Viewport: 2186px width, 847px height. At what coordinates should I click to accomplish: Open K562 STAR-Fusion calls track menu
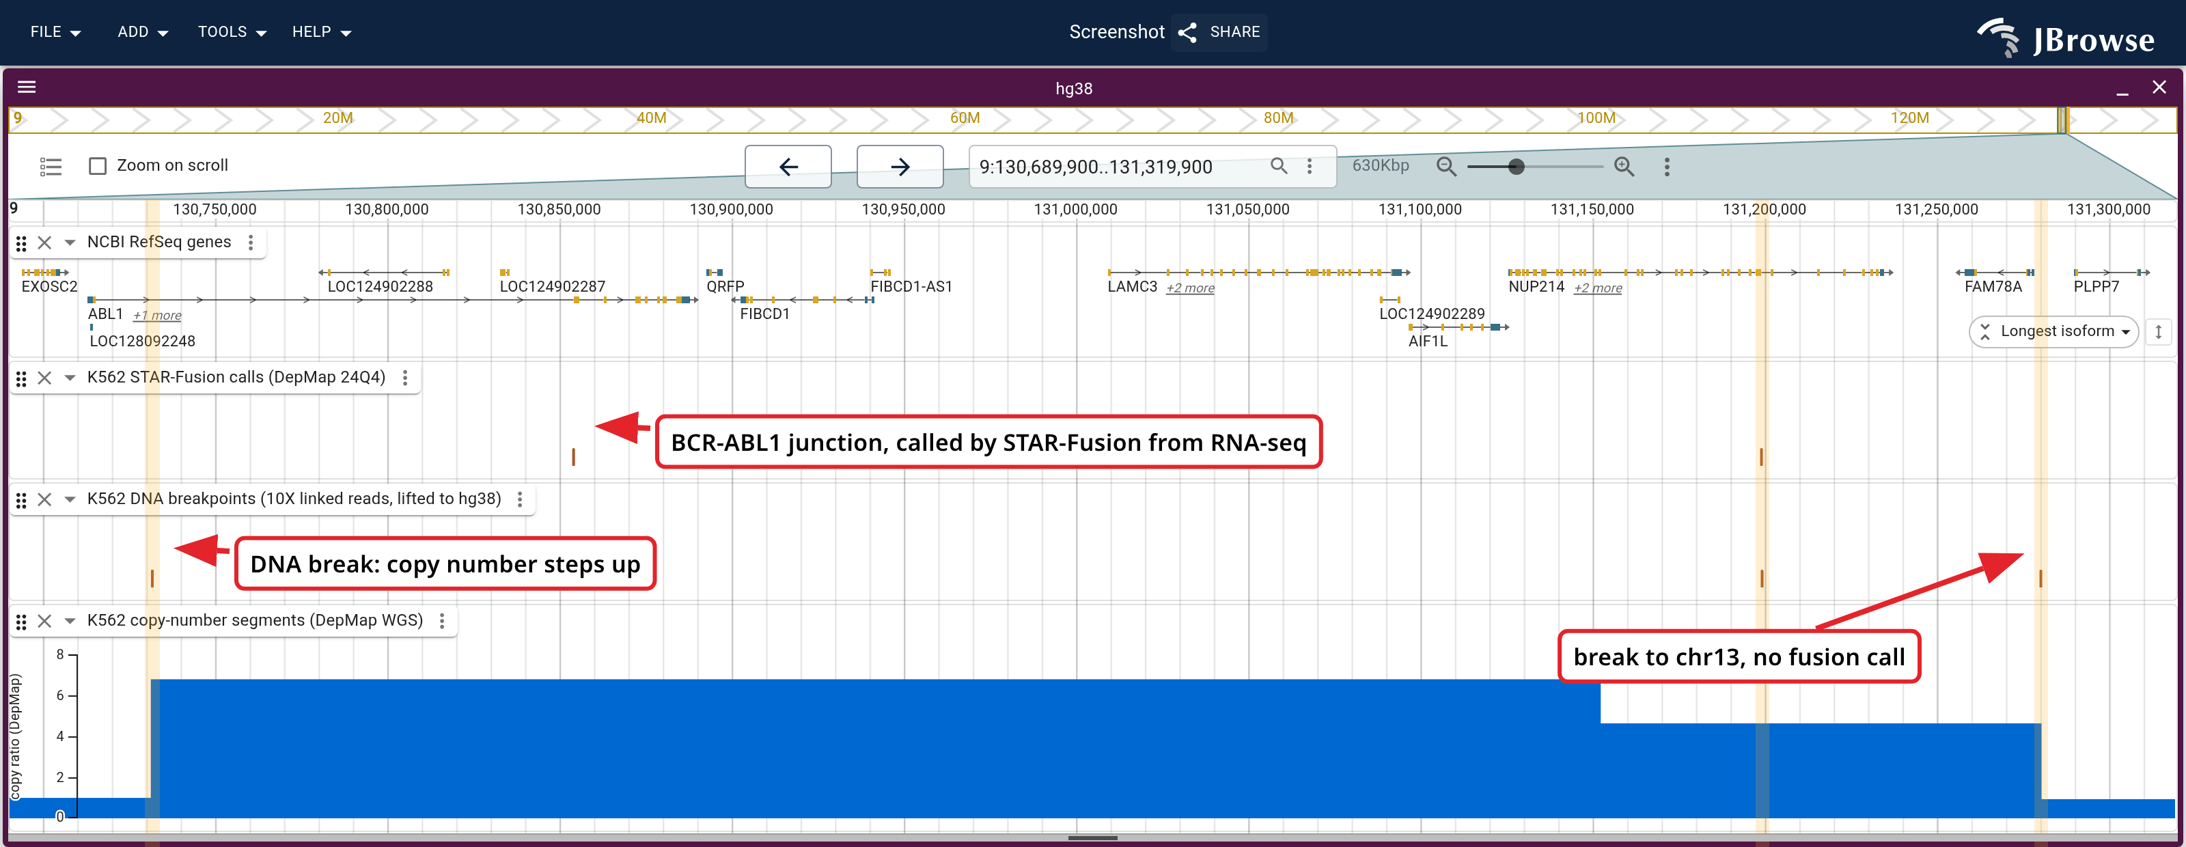tap(405, 378)
